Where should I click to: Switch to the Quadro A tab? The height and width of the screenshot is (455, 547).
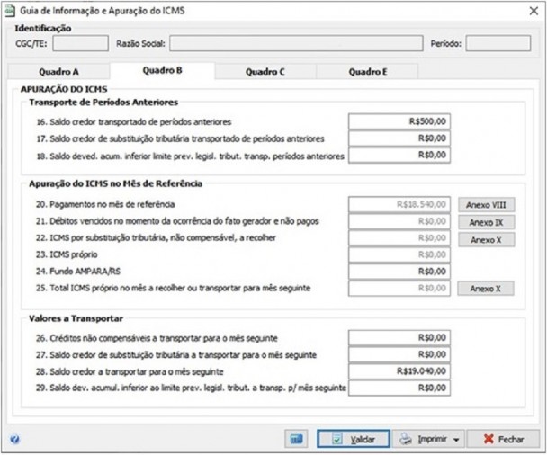tap(57, 72)
